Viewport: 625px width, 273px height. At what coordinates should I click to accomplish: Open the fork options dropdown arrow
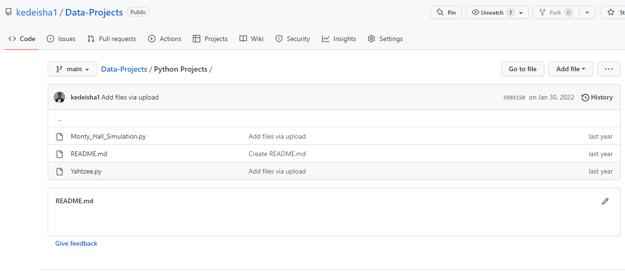point(587,12)
